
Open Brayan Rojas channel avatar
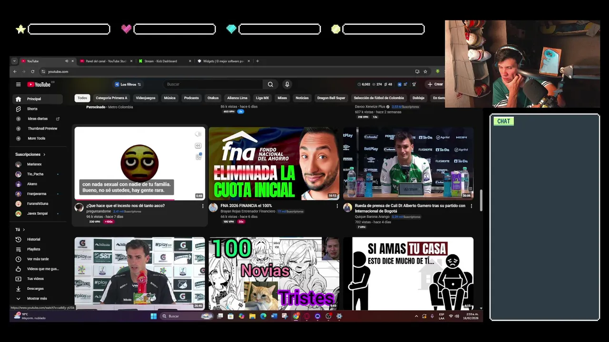[x=213, y=208]
